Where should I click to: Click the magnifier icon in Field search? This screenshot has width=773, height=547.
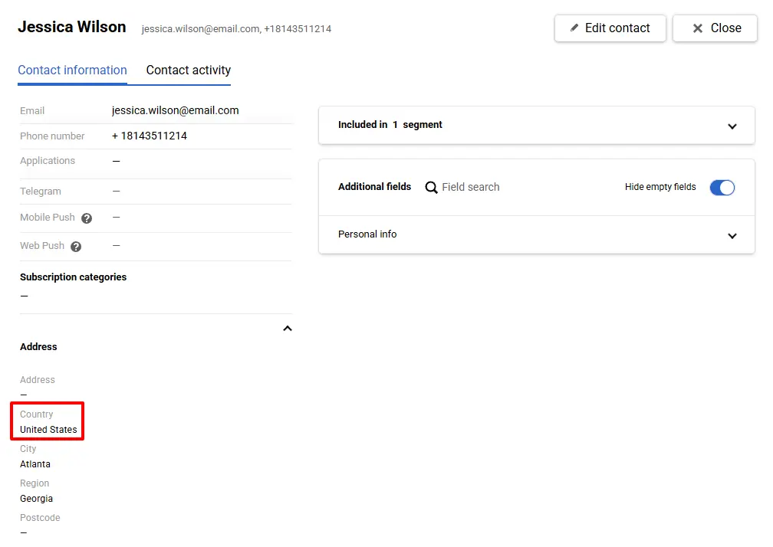[431, 187]
